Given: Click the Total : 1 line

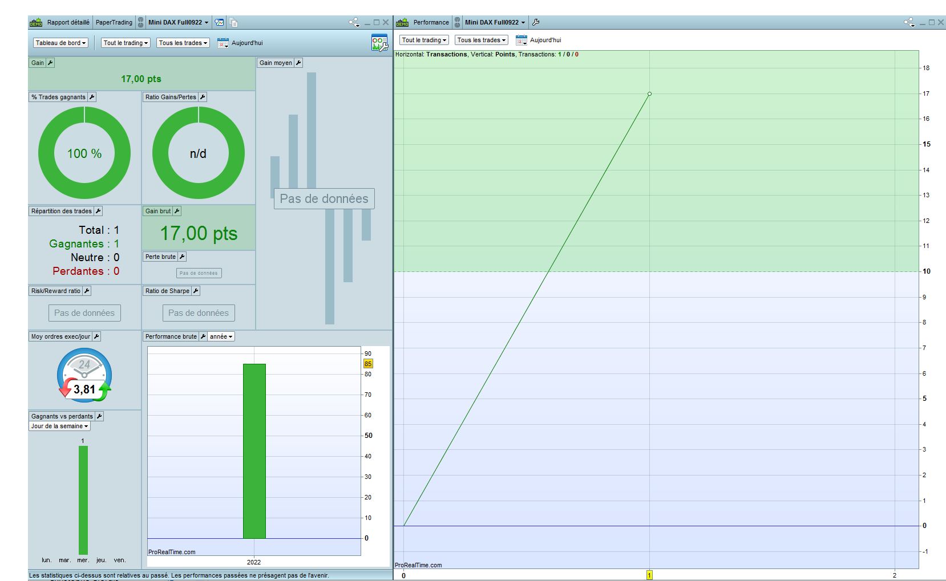Looking at the screenshot, I should [99, 230].
